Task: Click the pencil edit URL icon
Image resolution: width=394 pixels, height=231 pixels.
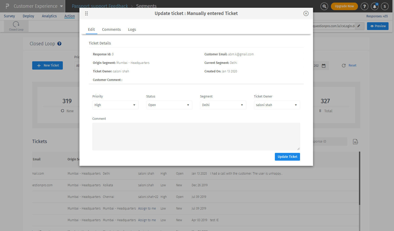Action: coord(359,26)
